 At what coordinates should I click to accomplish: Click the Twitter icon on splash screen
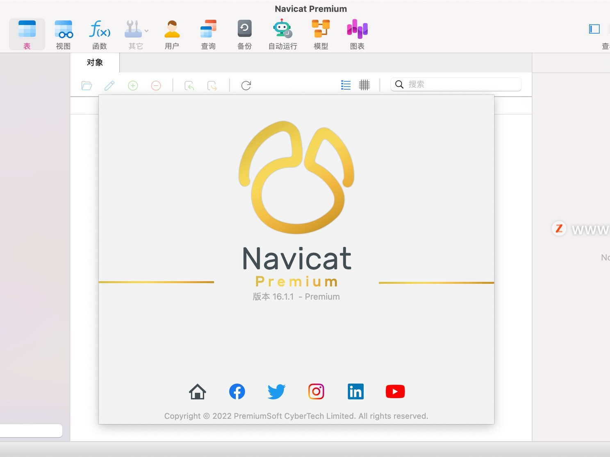point(276,391)
